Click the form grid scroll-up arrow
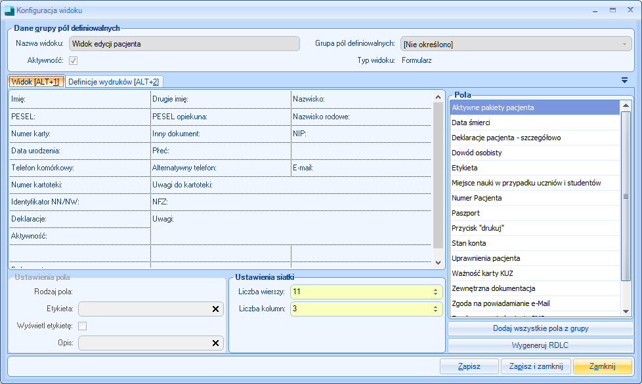The width and height of the screenshot is (642, 384). [x=438, y=97]
